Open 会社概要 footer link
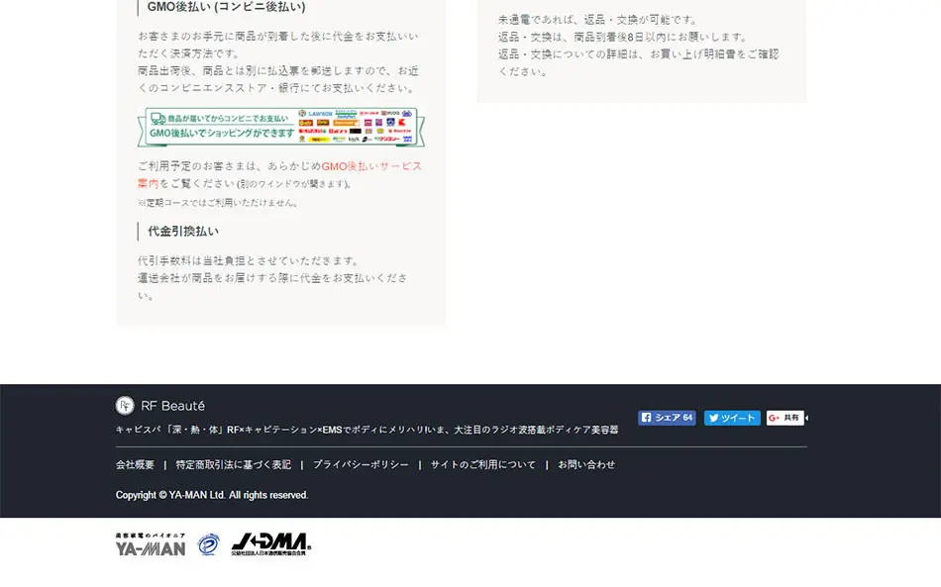Screen dimensions: 941x587 (x=135, y=464)
